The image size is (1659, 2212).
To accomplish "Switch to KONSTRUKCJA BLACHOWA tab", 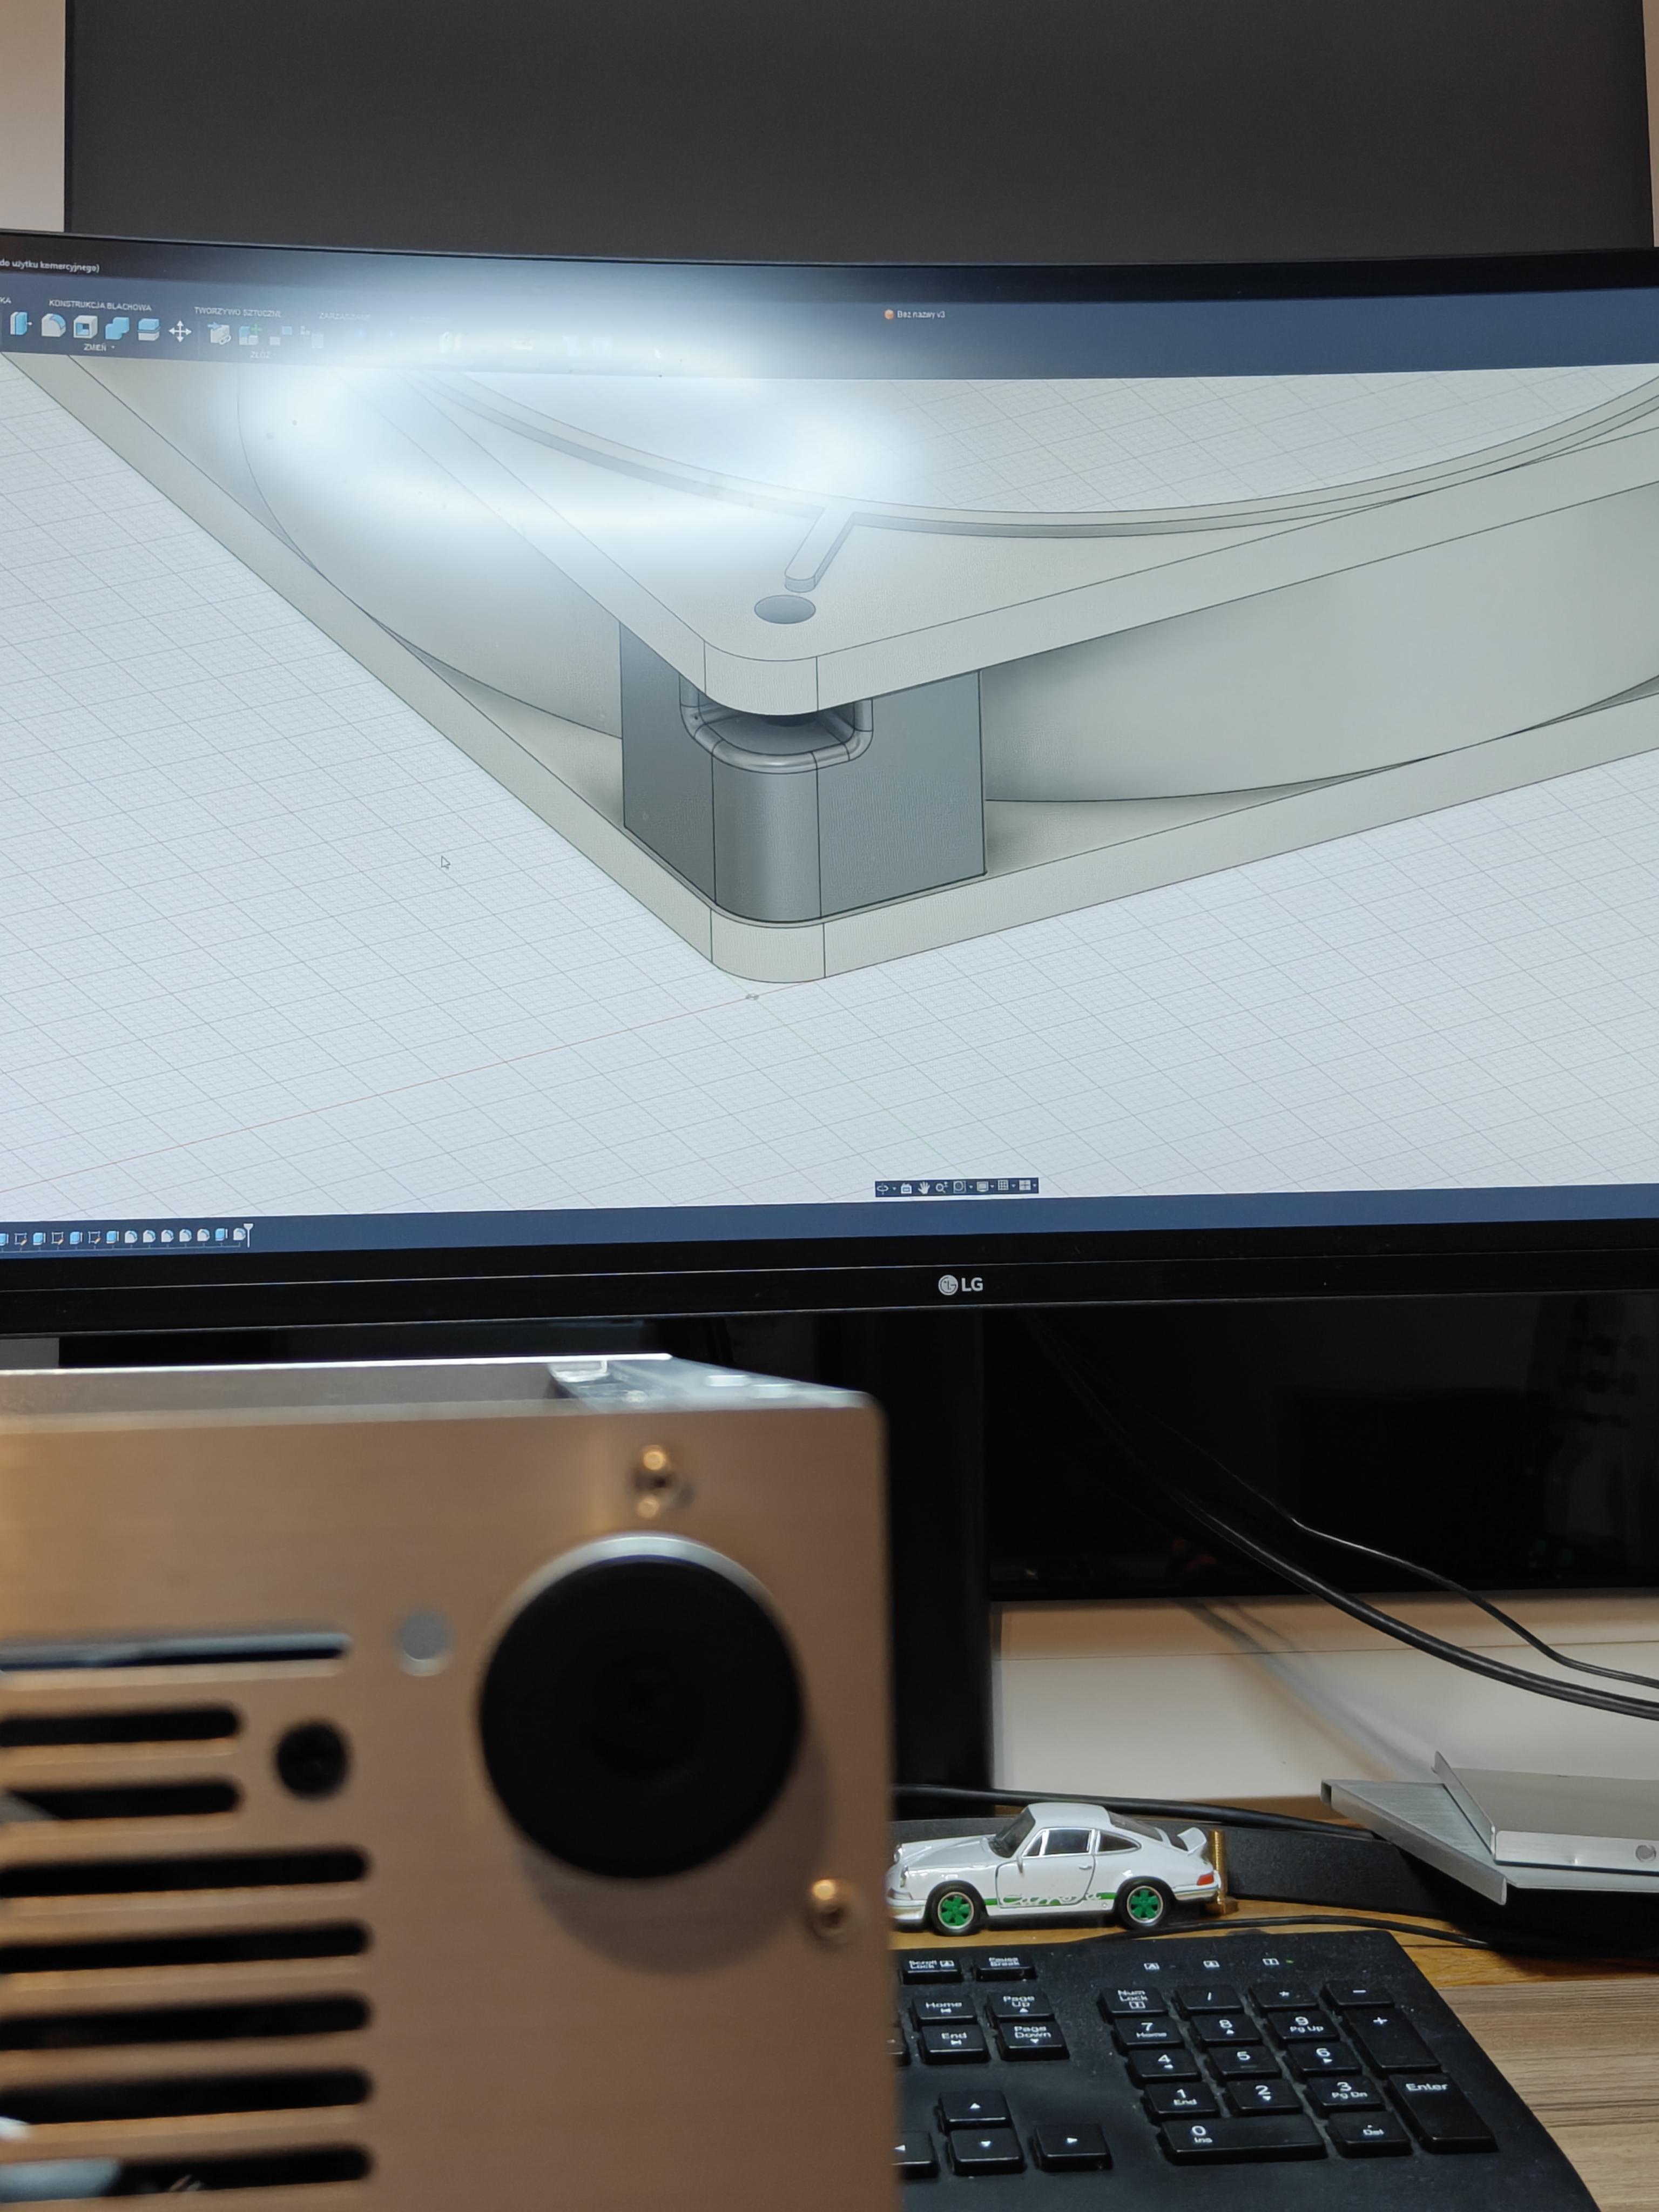I will [100, 307].
